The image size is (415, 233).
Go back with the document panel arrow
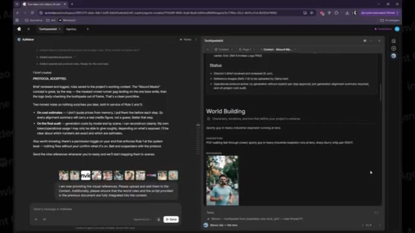click(x=208, y=49)
